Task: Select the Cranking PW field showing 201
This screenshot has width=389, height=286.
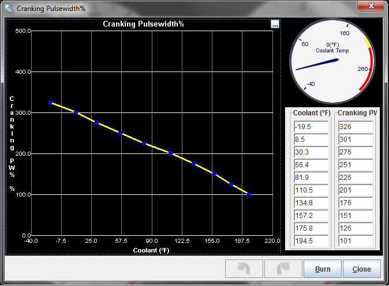Action: point(356,190)
